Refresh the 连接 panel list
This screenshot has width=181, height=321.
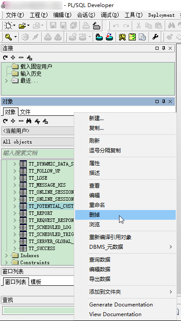(x=5, y=58)
